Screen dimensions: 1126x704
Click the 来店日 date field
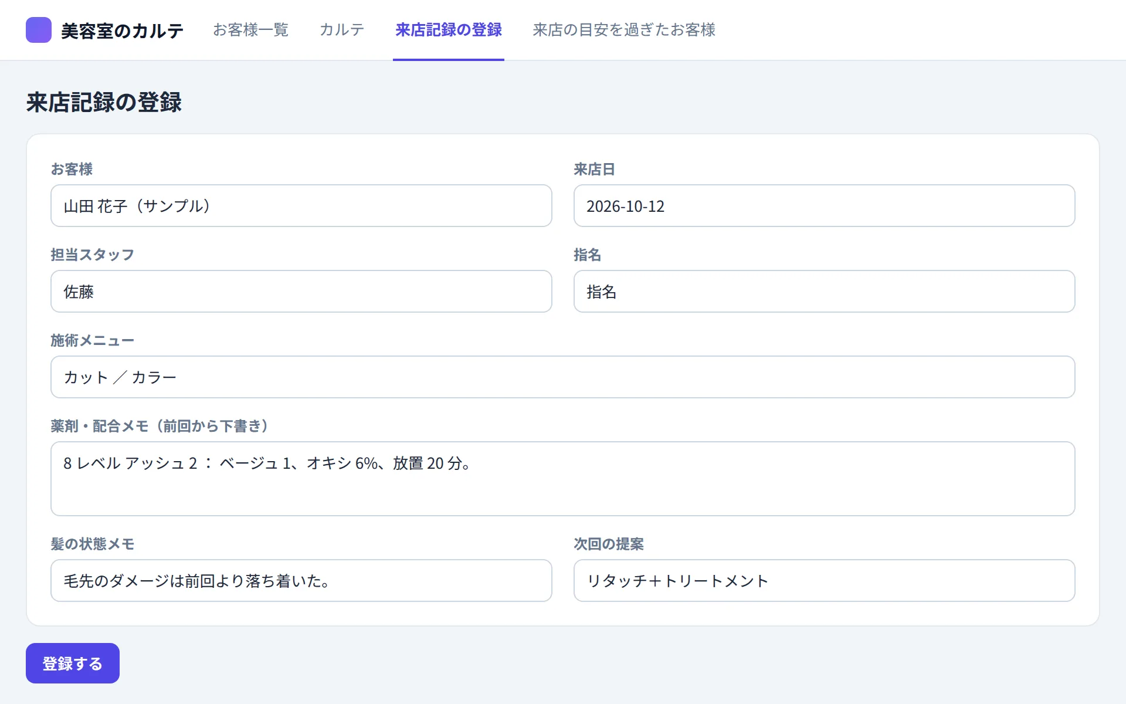(x=824, y=206)
